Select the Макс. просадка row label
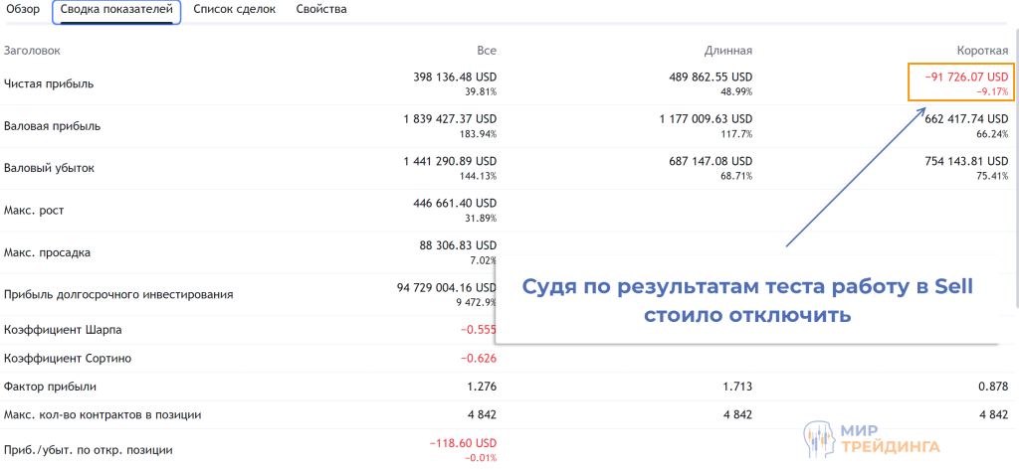1019x470 pixels. click(x=47, y=252)
